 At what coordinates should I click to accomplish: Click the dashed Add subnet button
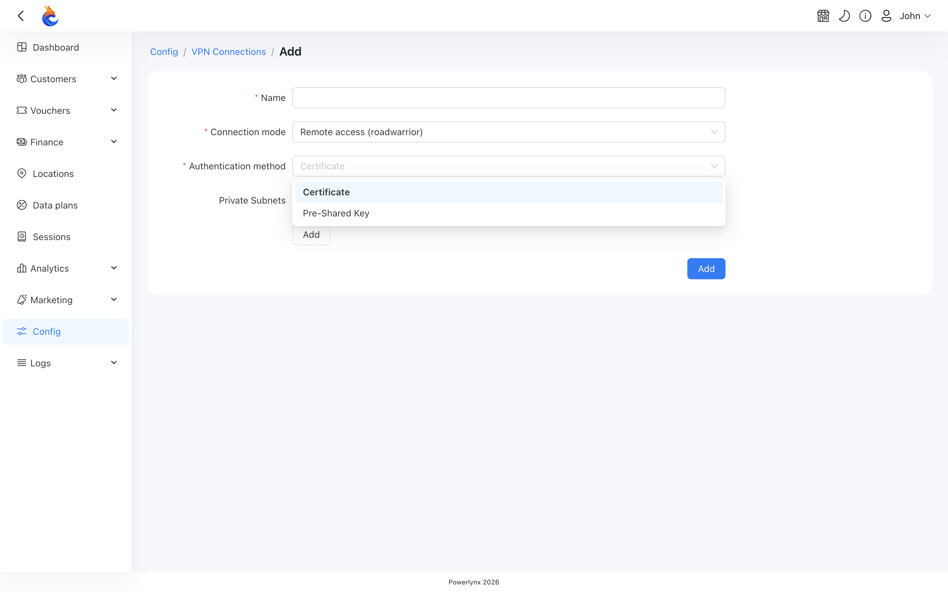(311, 234)
